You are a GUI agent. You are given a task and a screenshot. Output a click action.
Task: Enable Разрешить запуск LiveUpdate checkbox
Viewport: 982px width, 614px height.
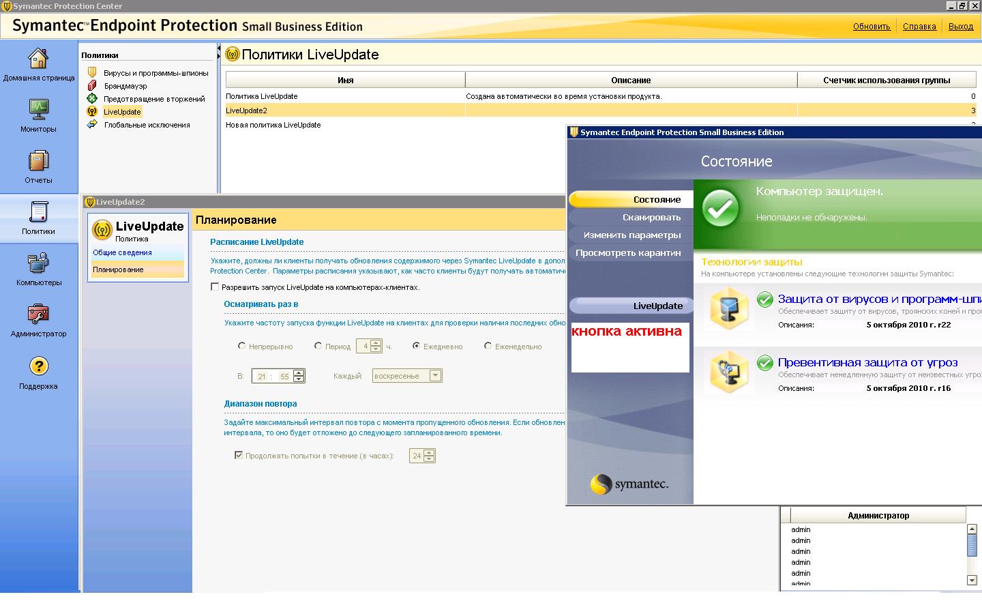(x=215, y=287)
